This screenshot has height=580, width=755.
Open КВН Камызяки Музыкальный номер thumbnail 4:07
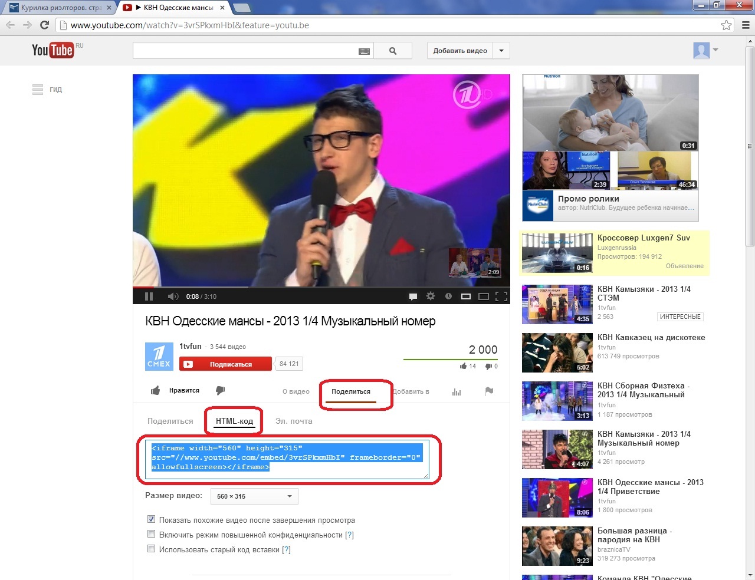(557, 449)
